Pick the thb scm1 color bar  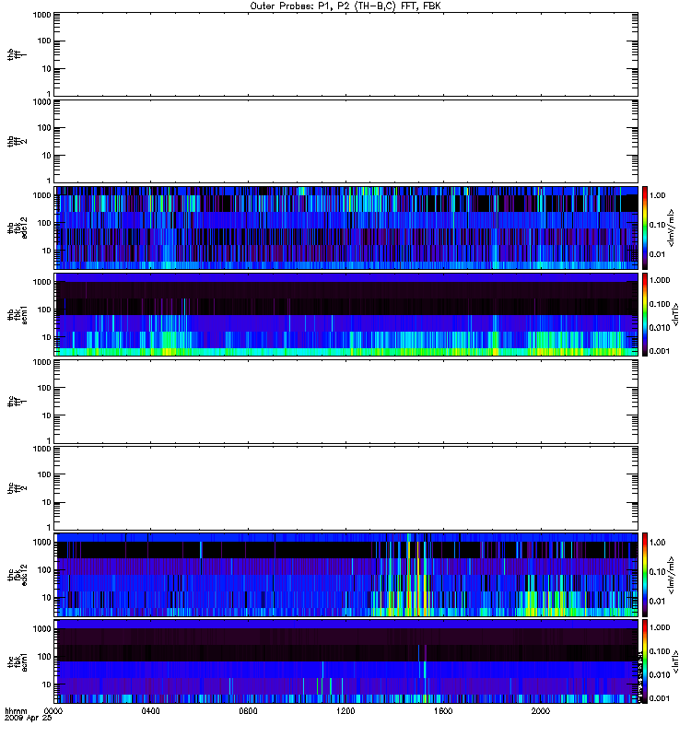645,314
